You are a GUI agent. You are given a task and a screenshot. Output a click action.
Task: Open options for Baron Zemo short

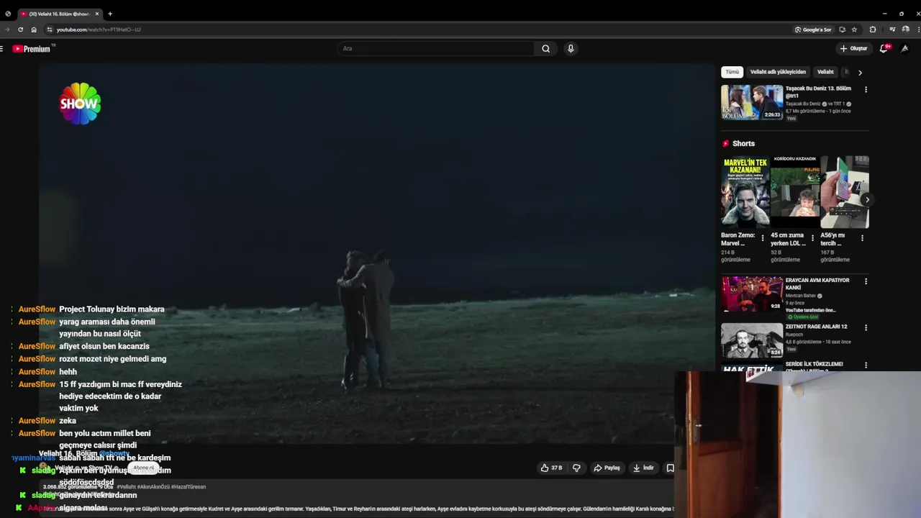(x=763, y=238)
